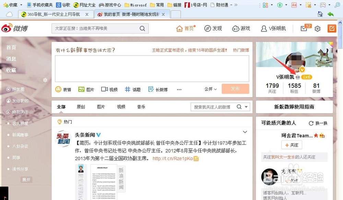Insert a 话题 topic with the hashtag icon

tap(127, 89)
